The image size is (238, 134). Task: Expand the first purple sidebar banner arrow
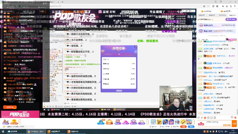(234, 25)
